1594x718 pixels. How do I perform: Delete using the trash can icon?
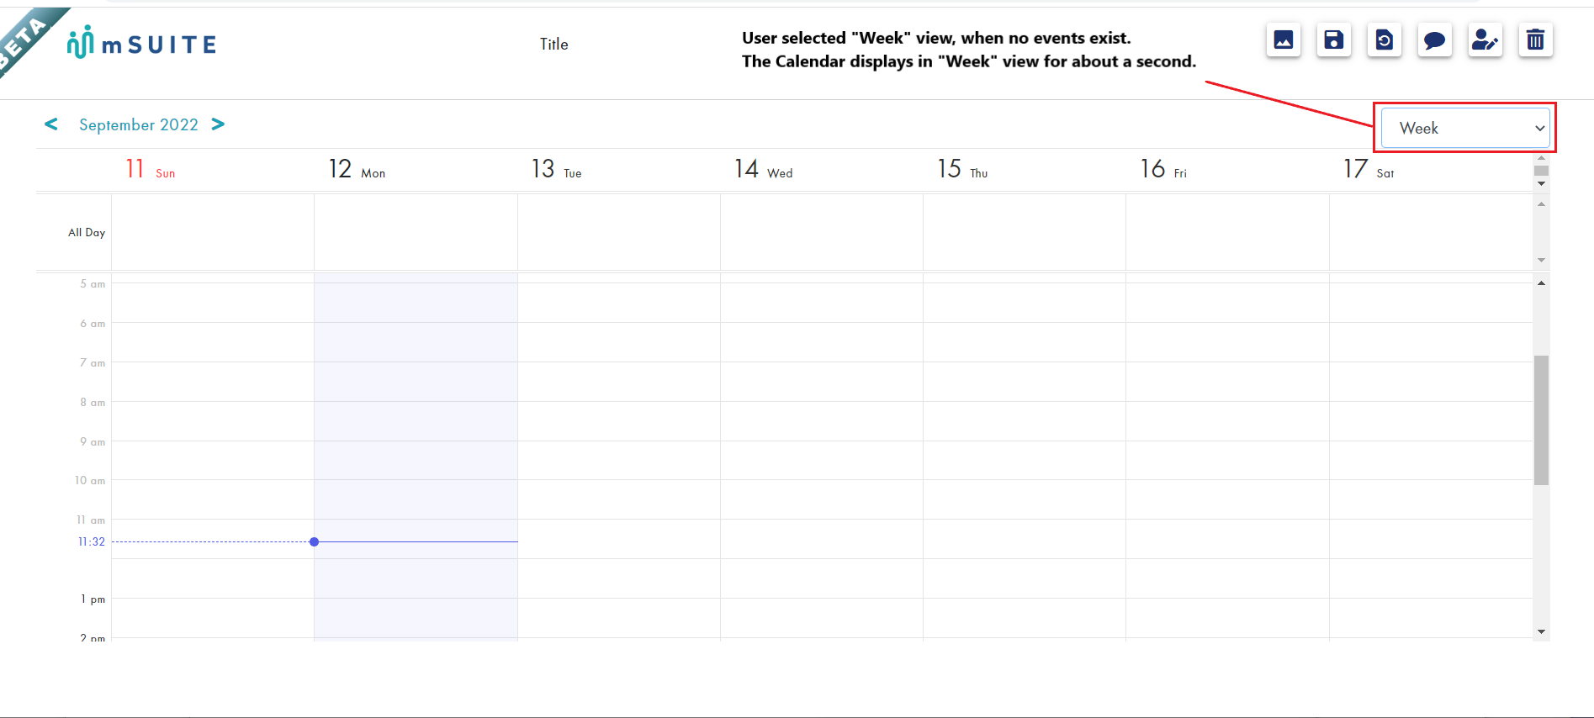(x=1535, y=40)
